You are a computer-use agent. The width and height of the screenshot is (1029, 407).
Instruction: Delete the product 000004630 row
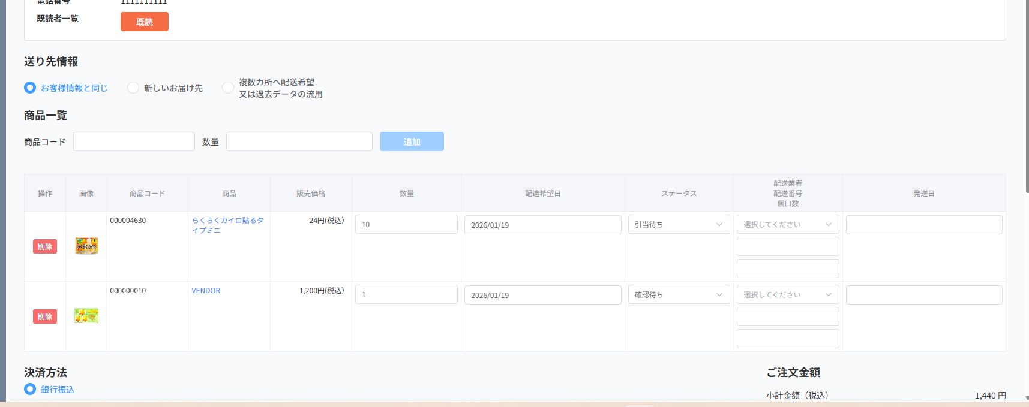[x=45, y=246]
